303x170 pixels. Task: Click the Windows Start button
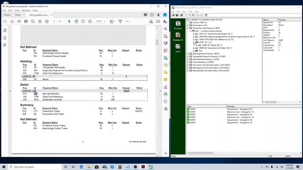pyautogui.click(x=4, y=167)
